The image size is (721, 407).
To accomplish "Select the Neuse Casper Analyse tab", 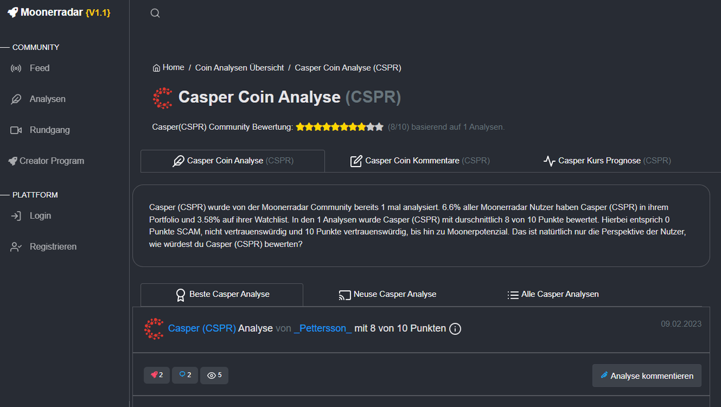I will pos(388,295).
